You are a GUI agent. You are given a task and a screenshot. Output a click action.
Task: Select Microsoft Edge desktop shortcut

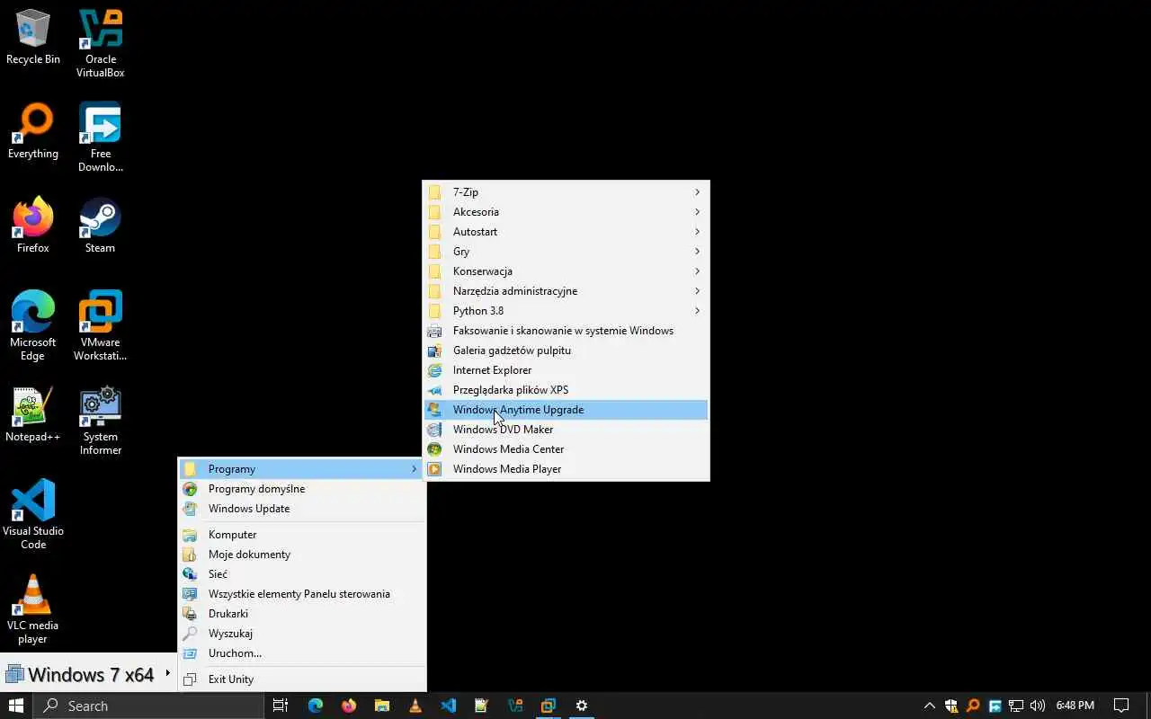click(x=33, y=326)
